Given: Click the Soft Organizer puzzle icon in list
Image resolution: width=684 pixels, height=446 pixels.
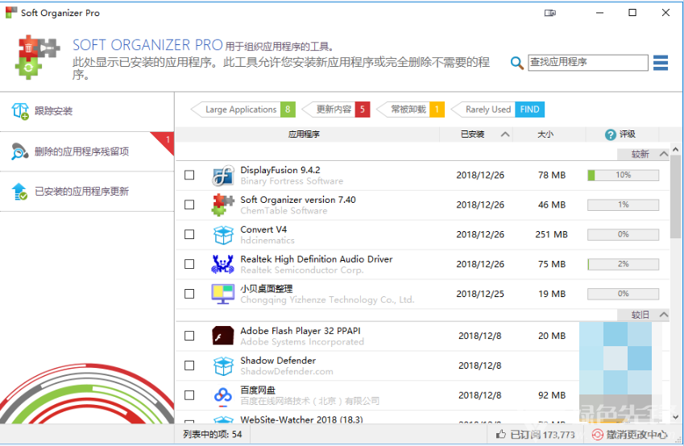Looking at the screenshot, I should click(223, 205).
